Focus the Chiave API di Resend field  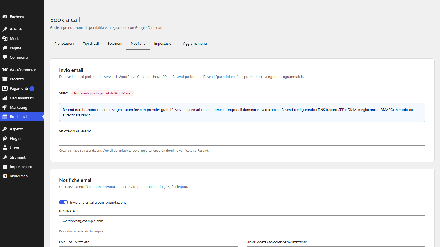point(242,140)
